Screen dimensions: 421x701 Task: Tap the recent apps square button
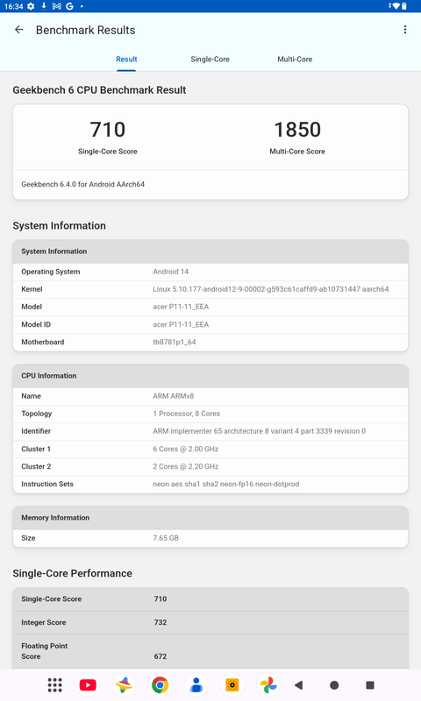370,685
